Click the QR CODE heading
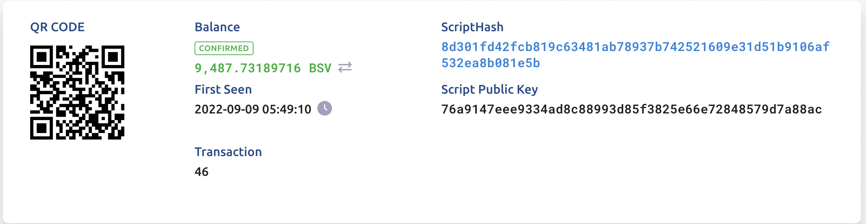Image resolution: width=866 pixels, height=224 pixels. point(57,27)
